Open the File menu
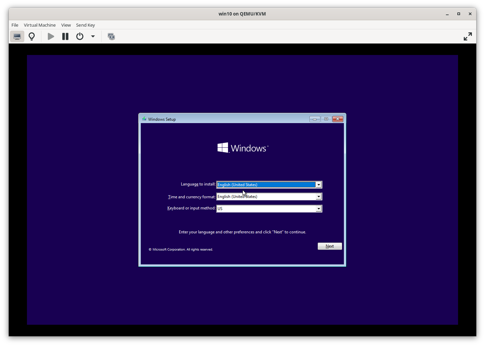The image size is (485, 346). tap(15, 25)
